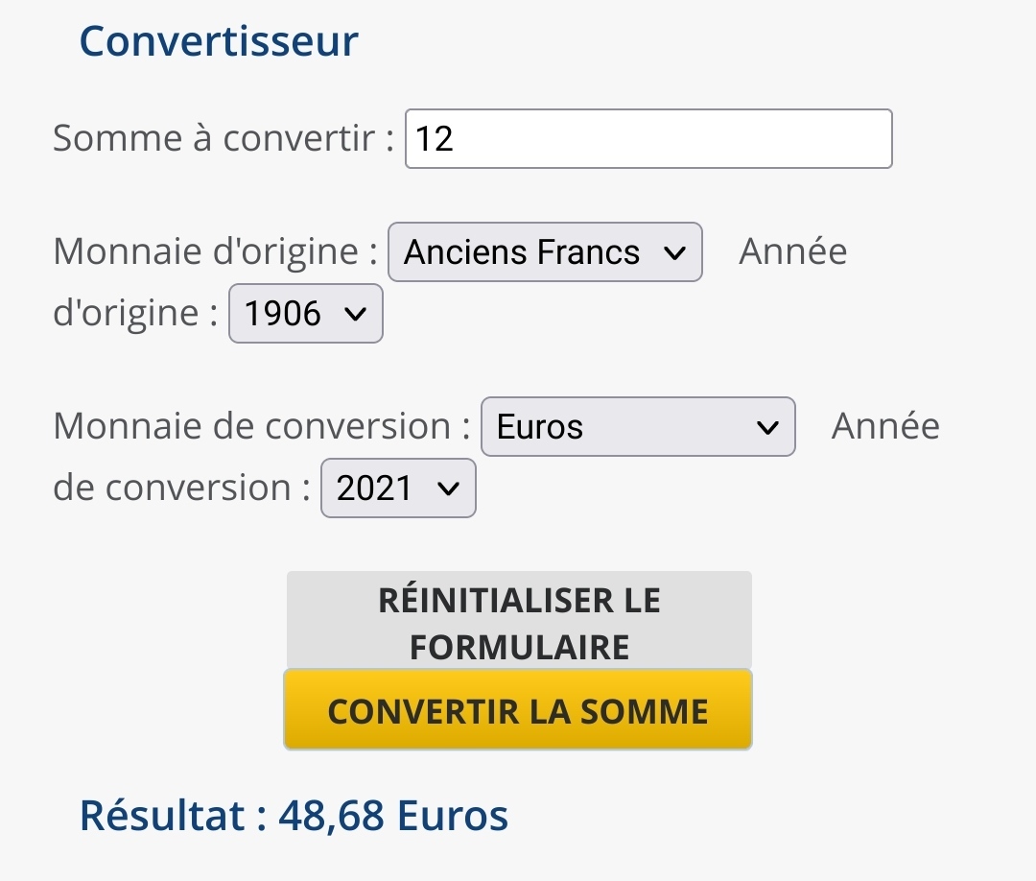Click the chevron arrow beside Anciens Francs

[674, 252]
